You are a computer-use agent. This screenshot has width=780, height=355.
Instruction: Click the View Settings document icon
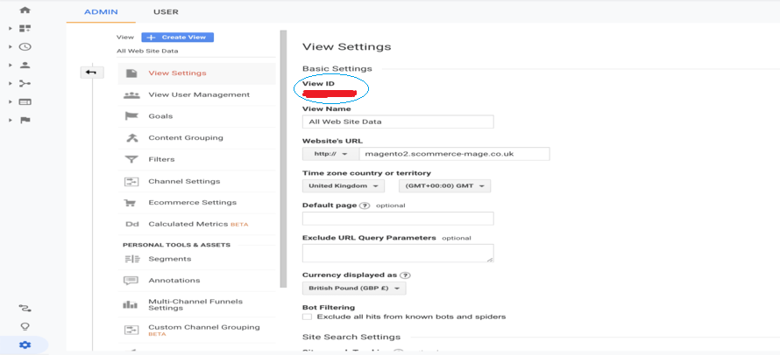click(131, 73)
